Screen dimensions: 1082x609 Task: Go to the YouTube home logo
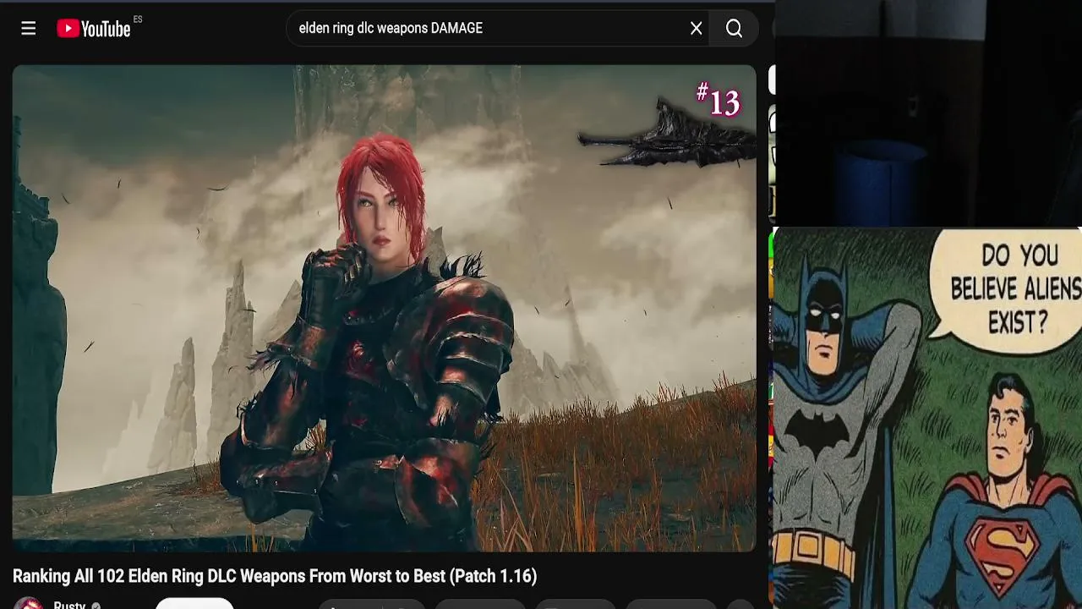[x=94, y=29]
